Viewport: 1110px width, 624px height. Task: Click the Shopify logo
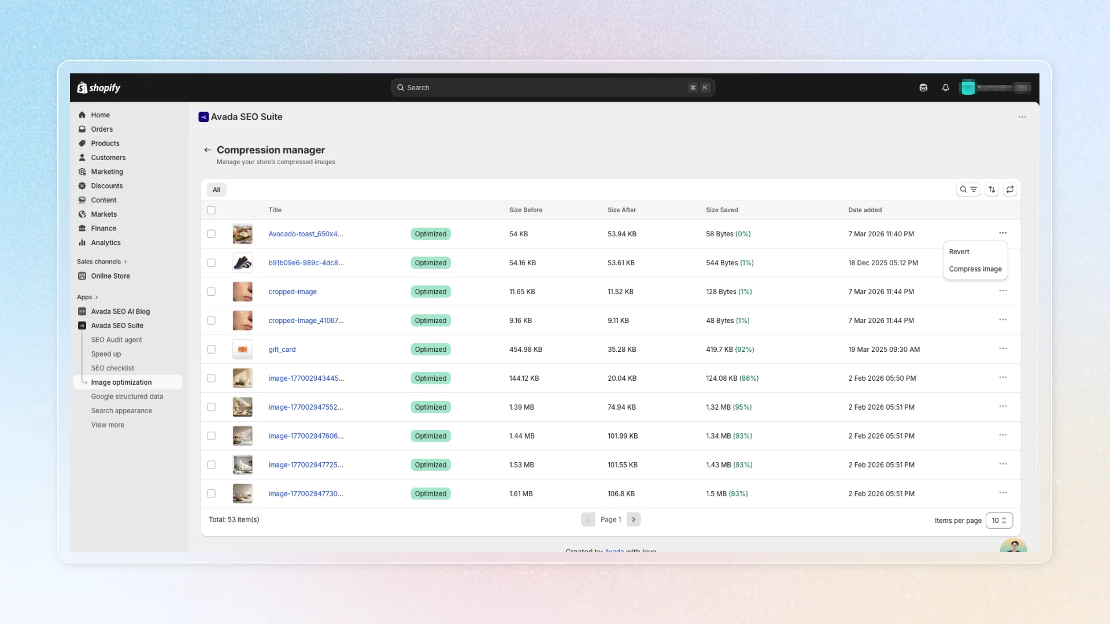coord(99,88)
